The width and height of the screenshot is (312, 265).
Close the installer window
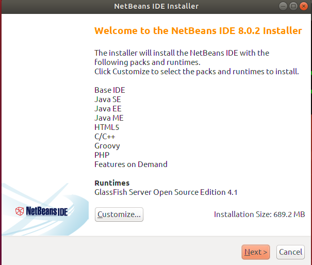pyautogui.click(x=304, y=6)
